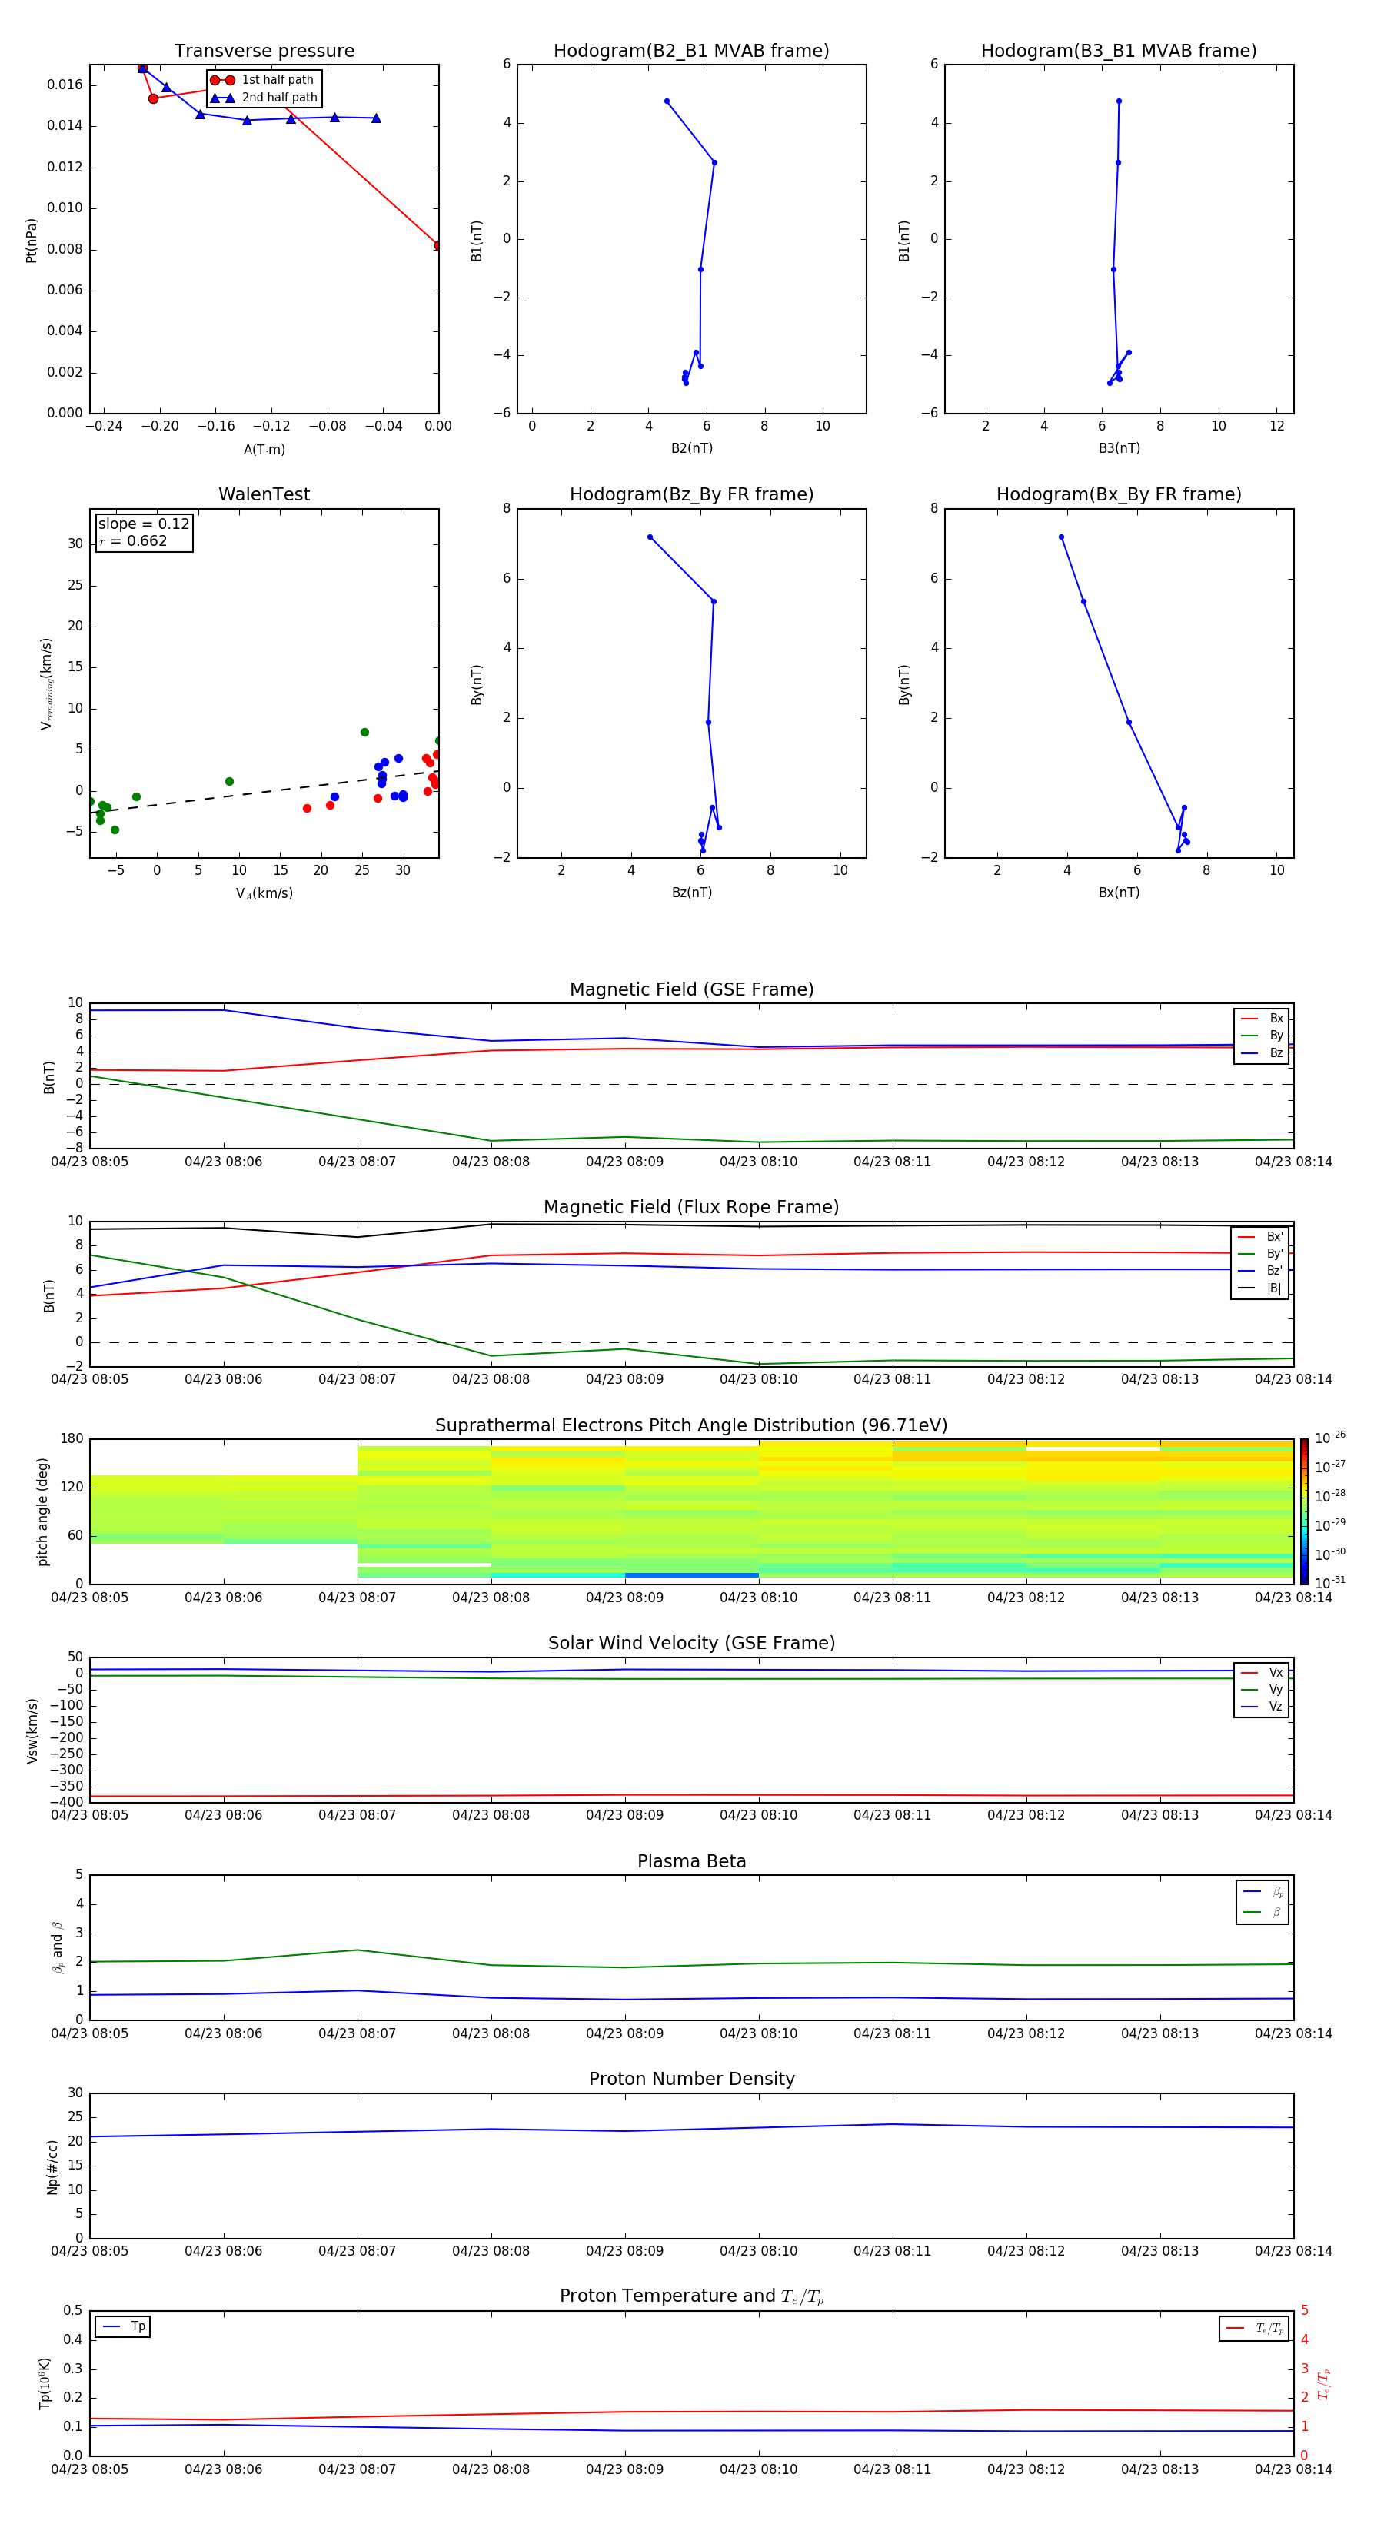Image resolution: width=1384 pixels, height=2537 pixels.
Task: Click the 'A(T·m)' x-axis label
Action: pyautogui.click(x=264, y=450)
